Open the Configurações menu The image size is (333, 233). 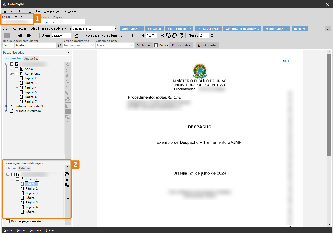click(x=53, y=11)
